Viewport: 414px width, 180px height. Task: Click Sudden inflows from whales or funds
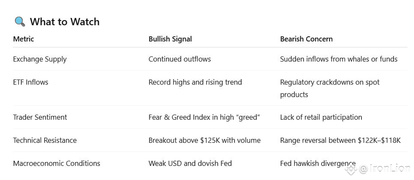339,59
